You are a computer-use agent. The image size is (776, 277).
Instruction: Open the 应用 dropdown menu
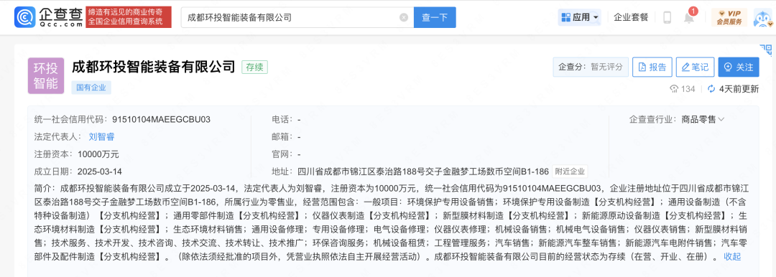click(580, 17)
